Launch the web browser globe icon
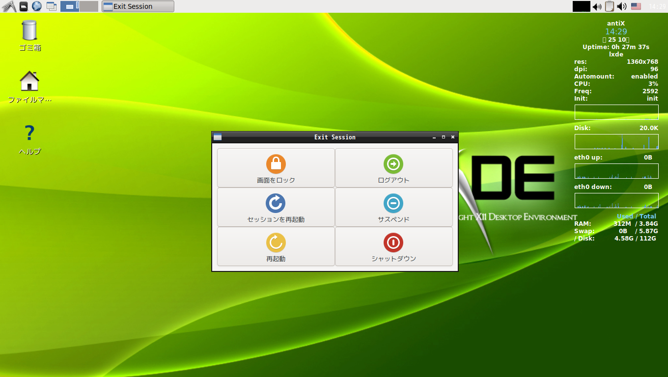 click(37, 6)
